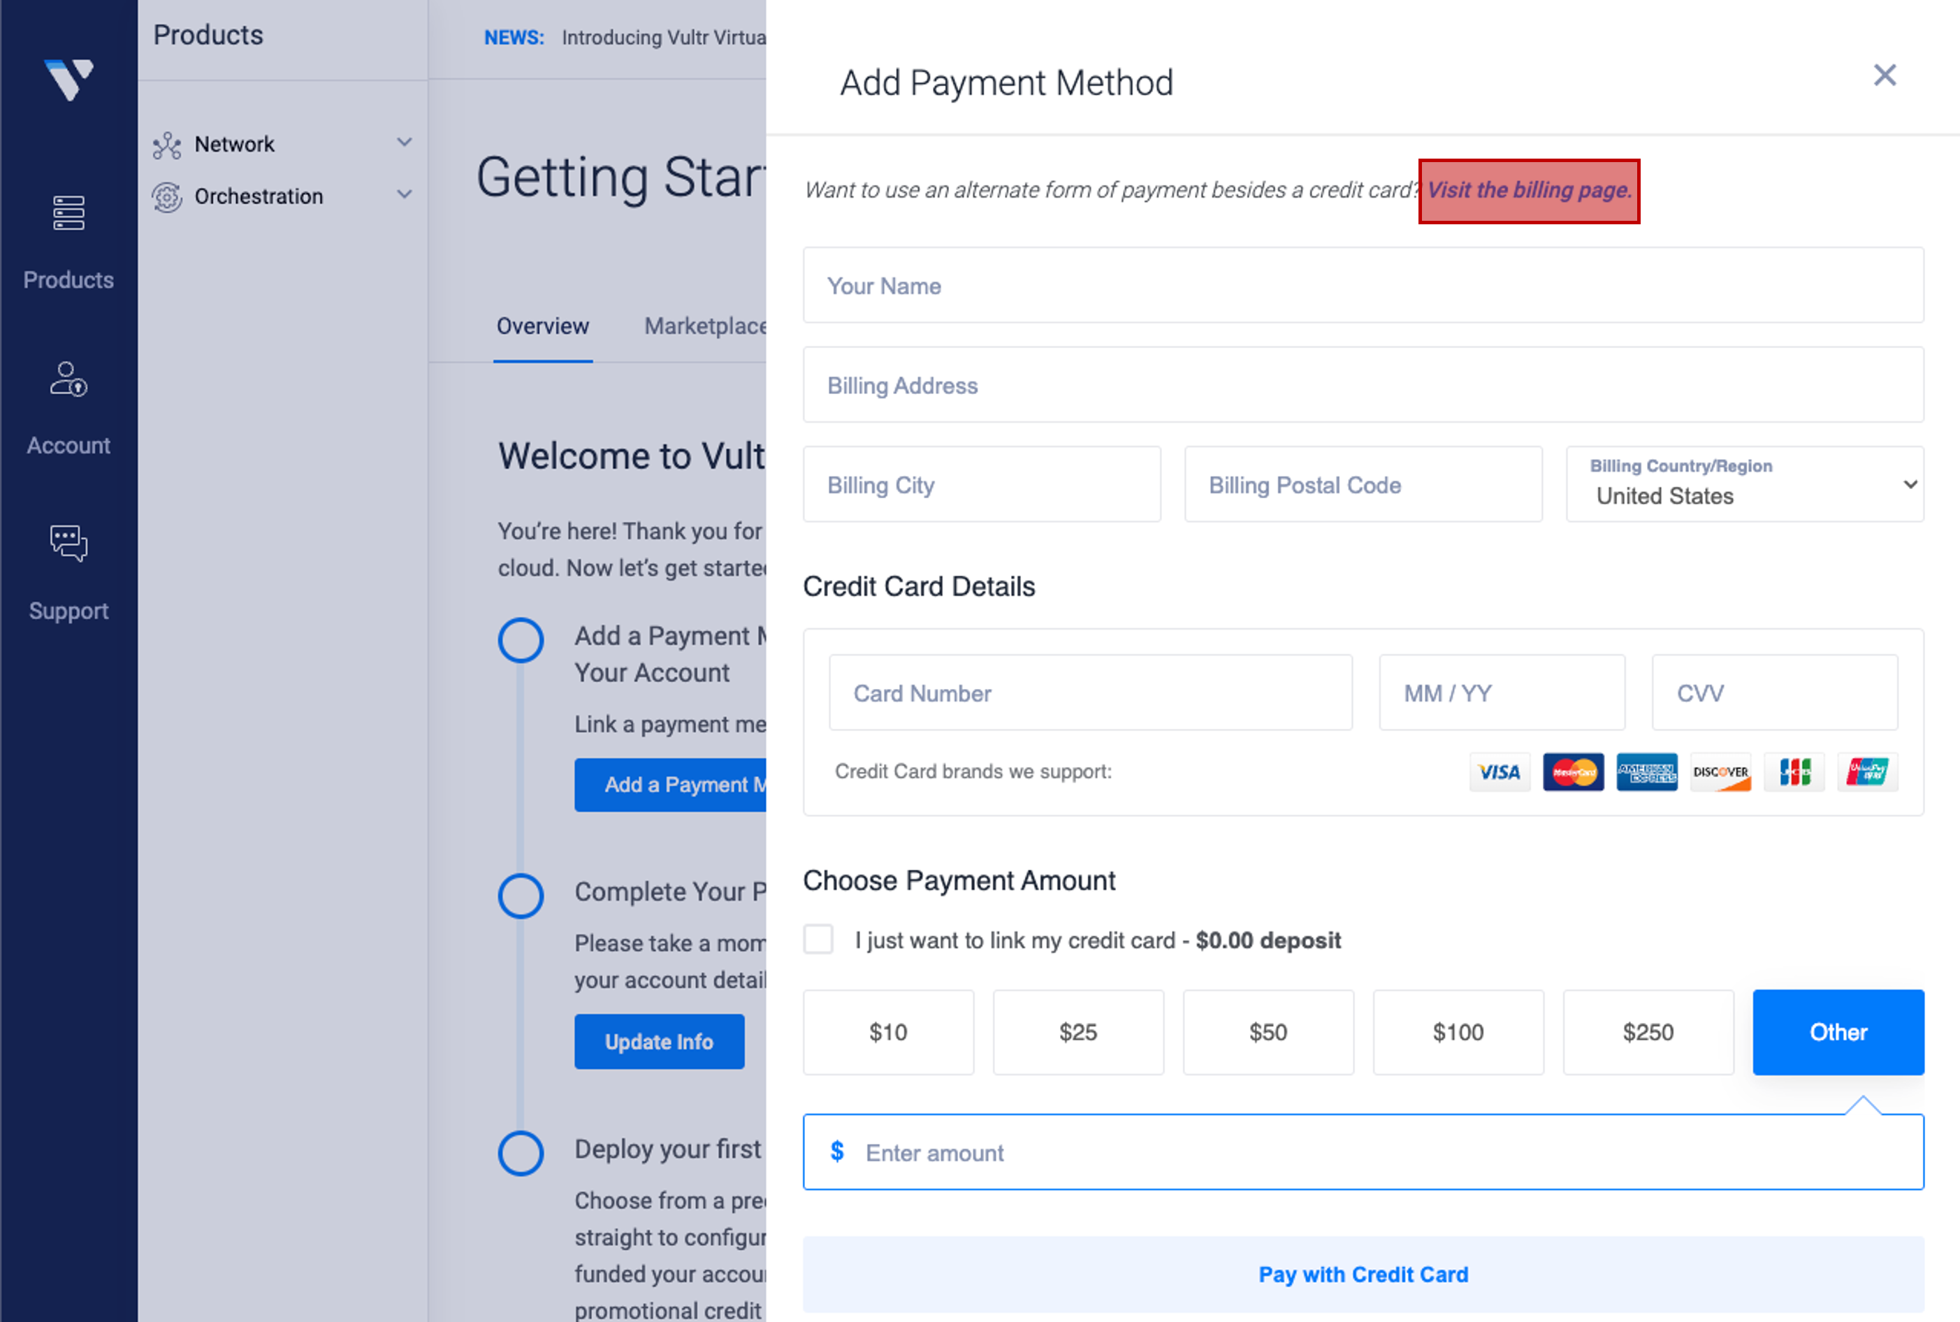The image size is (1960, 1322).
Task: Click the Vultr logo icon
Action: click(x=68, y=79)
